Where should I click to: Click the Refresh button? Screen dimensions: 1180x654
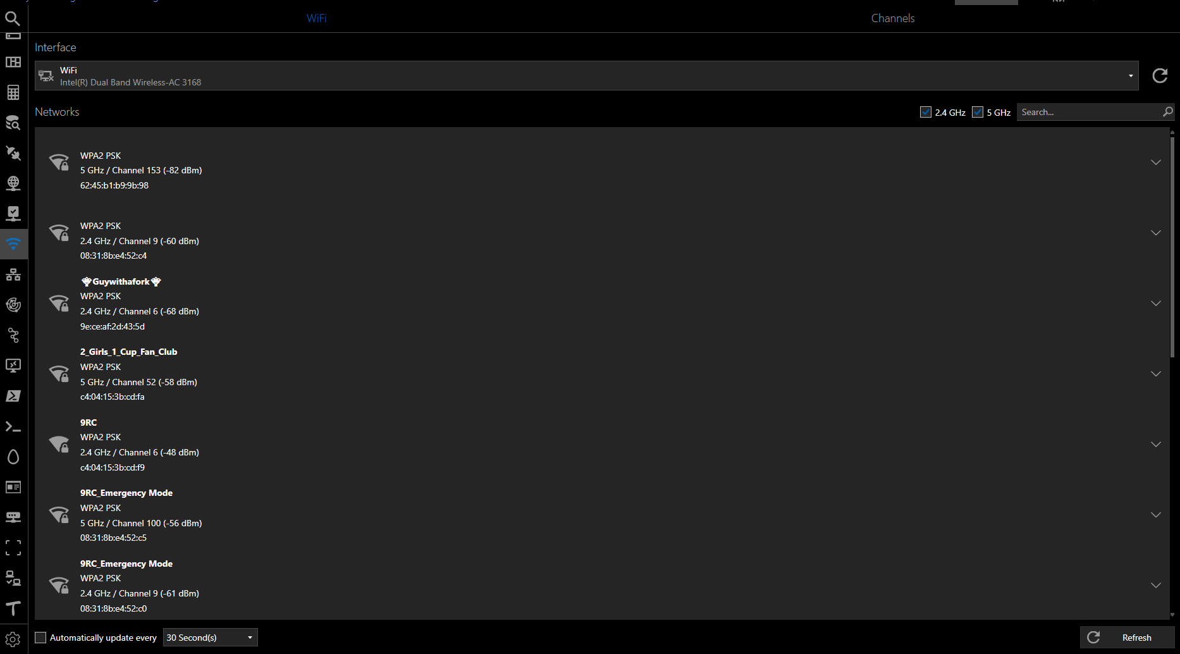pyautogui.click(x=1127, y=638)
